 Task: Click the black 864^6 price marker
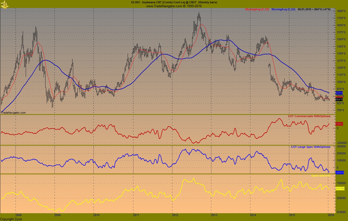[x=339, y=99]
